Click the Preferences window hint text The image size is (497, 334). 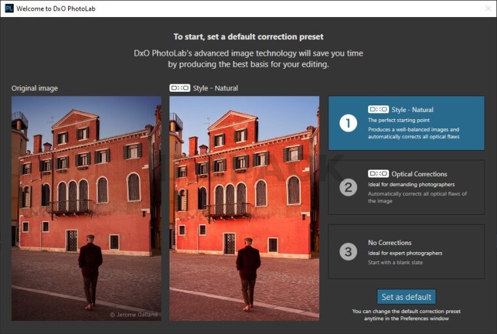tap(406, 315)
